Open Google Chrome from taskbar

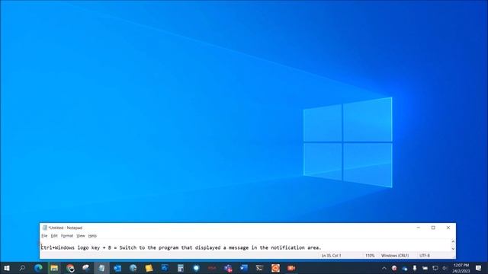coord(70,268)
